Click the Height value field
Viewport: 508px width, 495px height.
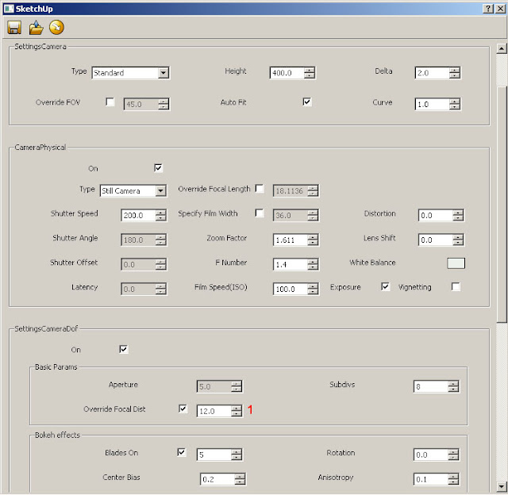pyautogui.click(x=287, y=73)
